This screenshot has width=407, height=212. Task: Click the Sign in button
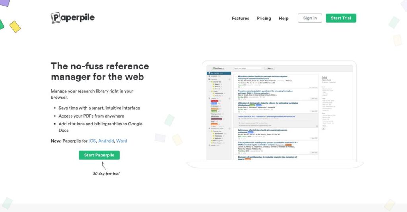click(310, 18)
